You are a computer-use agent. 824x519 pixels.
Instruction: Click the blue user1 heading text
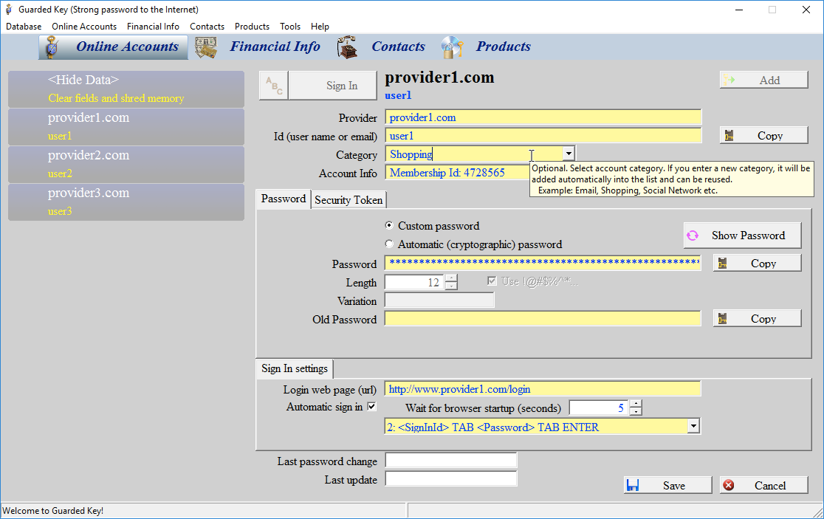398,96
